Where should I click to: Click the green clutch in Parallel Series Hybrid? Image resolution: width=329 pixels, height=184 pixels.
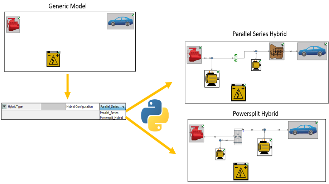(236, 58)
